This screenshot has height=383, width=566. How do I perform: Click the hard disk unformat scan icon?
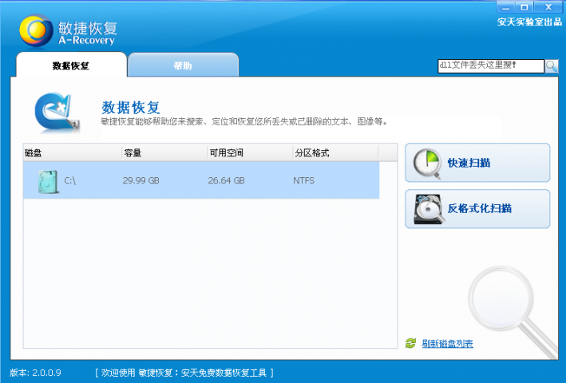tap(429, 209)
